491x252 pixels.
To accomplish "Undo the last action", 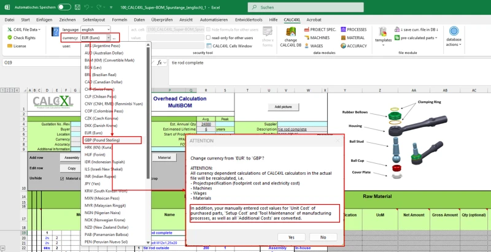I will pyautogui.click(x=87, y=7).
